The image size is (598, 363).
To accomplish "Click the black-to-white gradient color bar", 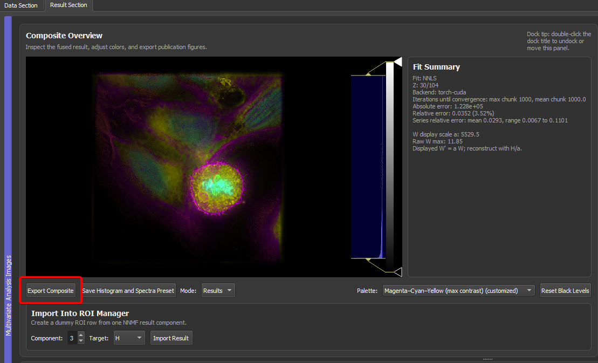I will [x=389, y=167].
